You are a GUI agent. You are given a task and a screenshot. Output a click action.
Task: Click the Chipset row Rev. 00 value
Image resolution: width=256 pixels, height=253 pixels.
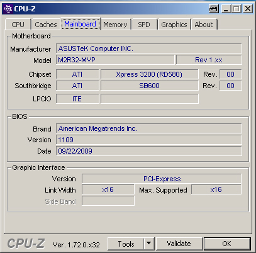click(230, 74)
